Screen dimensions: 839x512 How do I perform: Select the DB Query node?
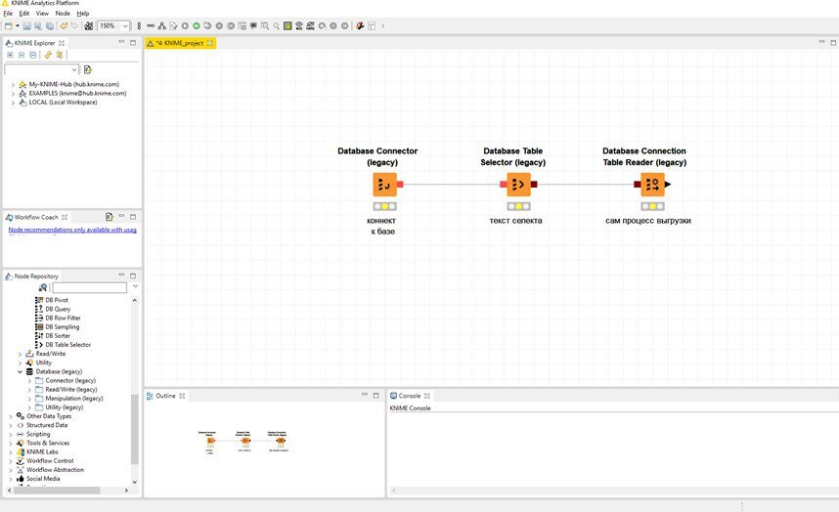58,309
